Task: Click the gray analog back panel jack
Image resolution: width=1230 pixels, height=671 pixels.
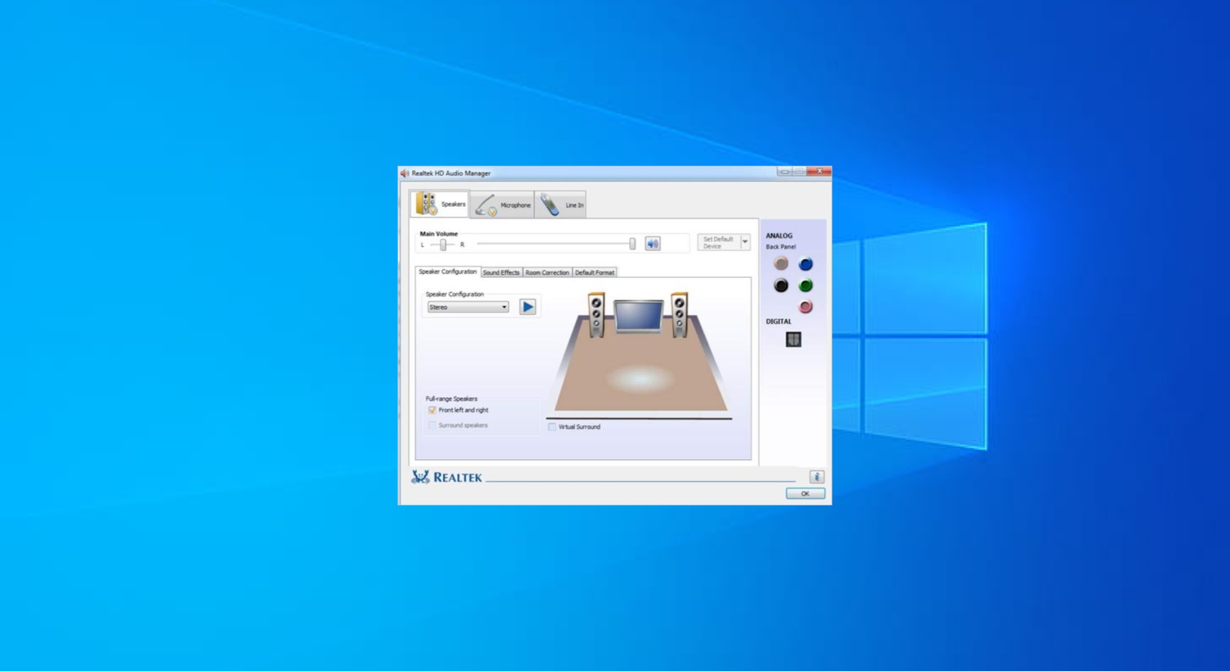Action: coord(781,263)
